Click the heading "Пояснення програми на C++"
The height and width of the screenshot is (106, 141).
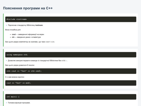pos(28,8)
